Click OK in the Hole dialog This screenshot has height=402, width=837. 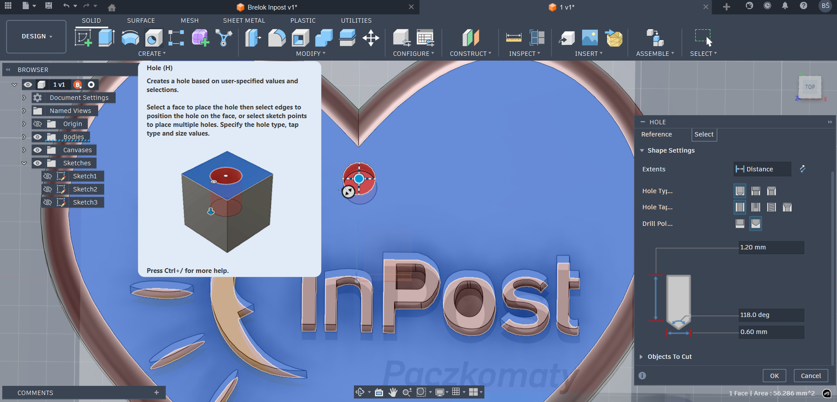(x=774, y=376)
